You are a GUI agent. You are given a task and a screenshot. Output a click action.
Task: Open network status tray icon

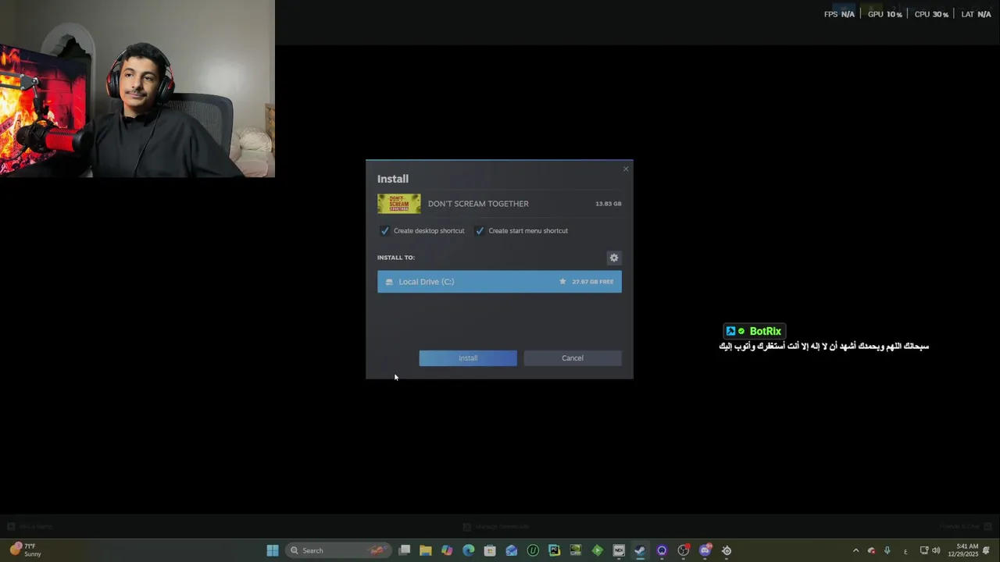(x=924, y=551)
